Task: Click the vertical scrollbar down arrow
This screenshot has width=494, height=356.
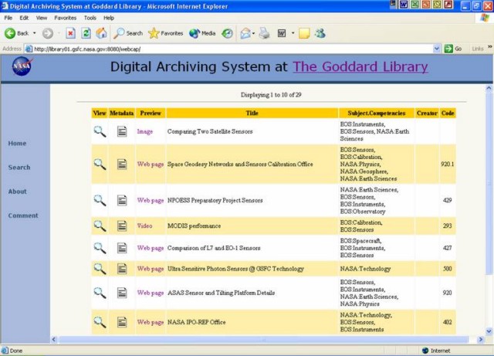Action: (489, 331)
